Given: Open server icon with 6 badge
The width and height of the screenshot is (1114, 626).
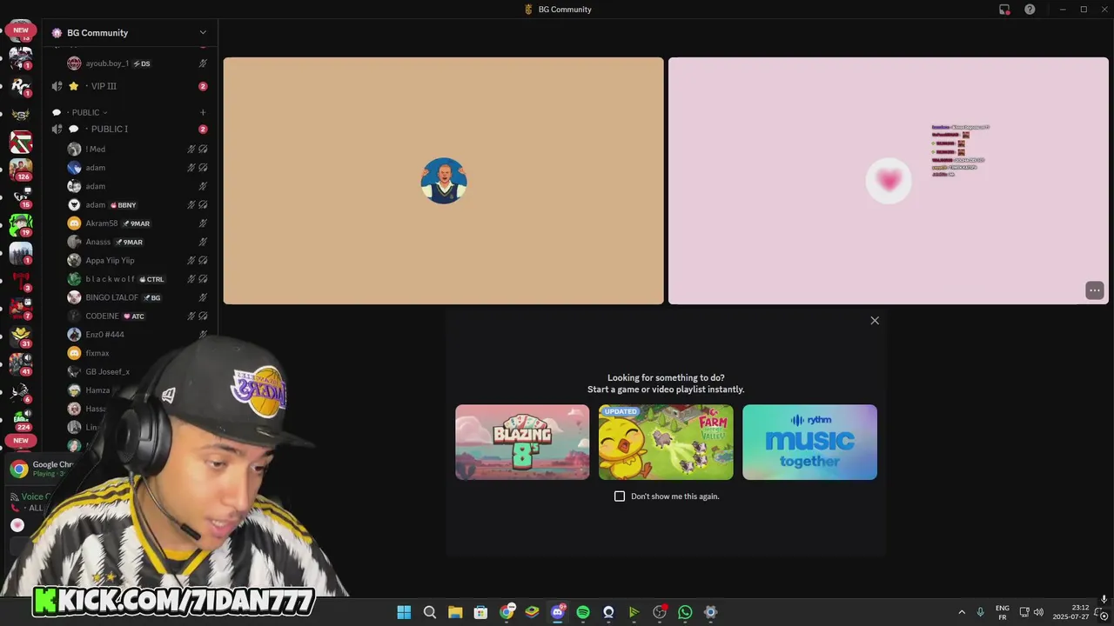Looking at the screenshot, I should [x=21, y=391].
